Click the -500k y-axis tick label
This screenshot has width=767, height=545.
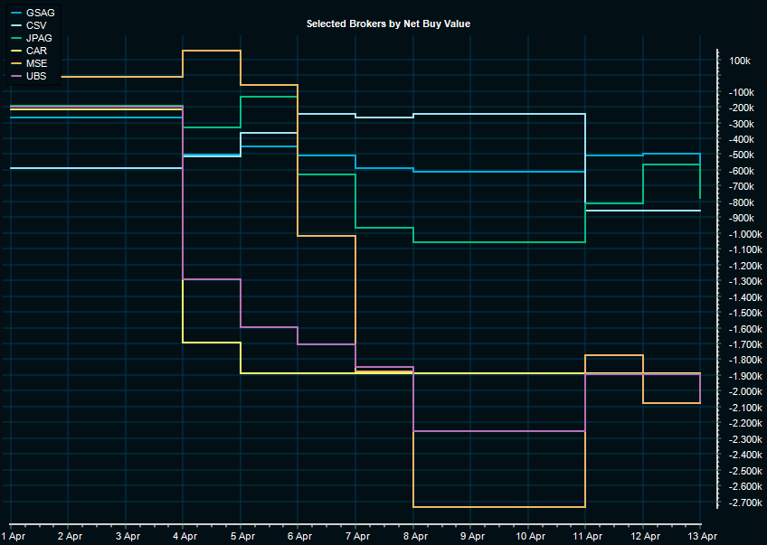(x=742, y=155)
